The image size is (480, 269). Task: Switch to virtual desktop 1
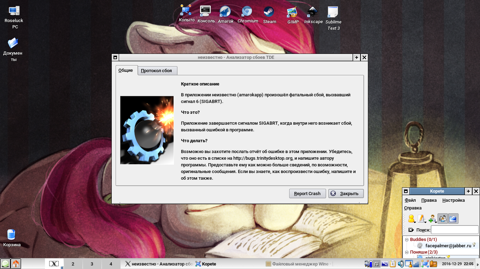54,264
